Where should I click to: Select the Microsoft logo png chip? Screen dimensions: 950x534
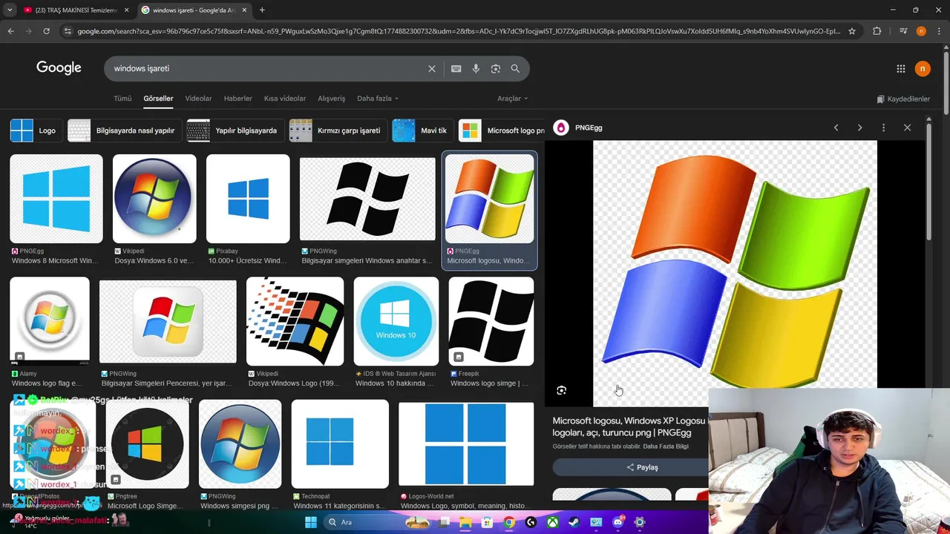502,131
